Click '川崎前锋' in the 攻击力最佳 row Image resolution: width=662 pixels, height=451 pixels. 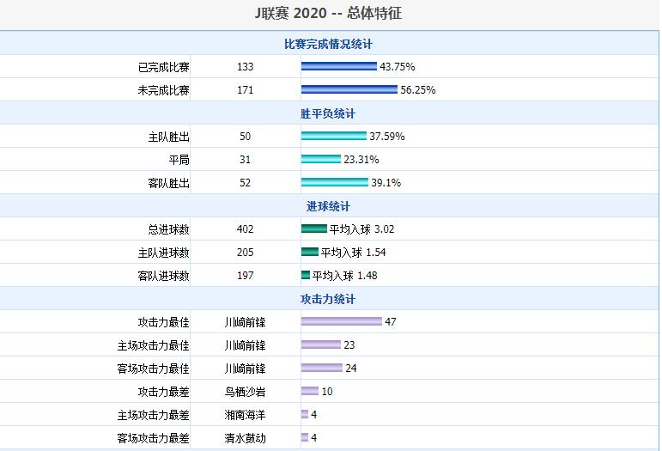click(246, 322)
